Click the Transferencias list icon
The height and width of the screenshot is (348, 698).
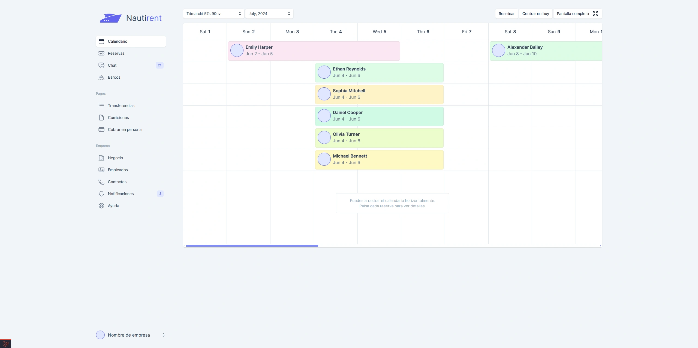click(x=101, y=106)
